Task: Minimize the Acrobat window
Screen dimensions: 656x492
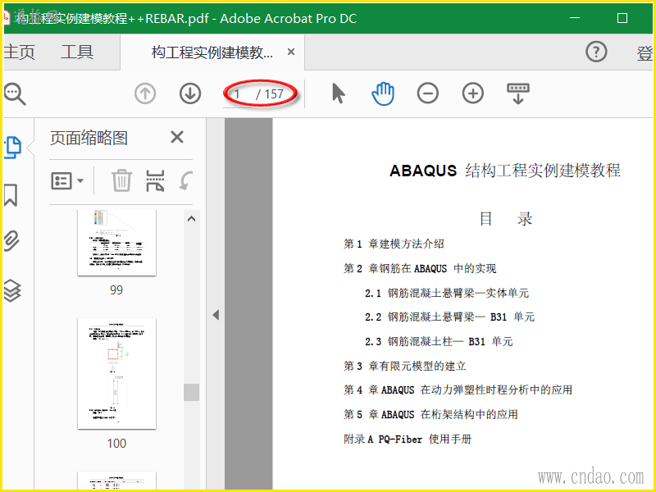Action: (x=575, y=18)
